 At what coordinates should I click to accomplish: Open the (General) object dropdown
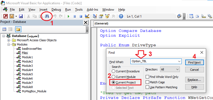[153, 23]
